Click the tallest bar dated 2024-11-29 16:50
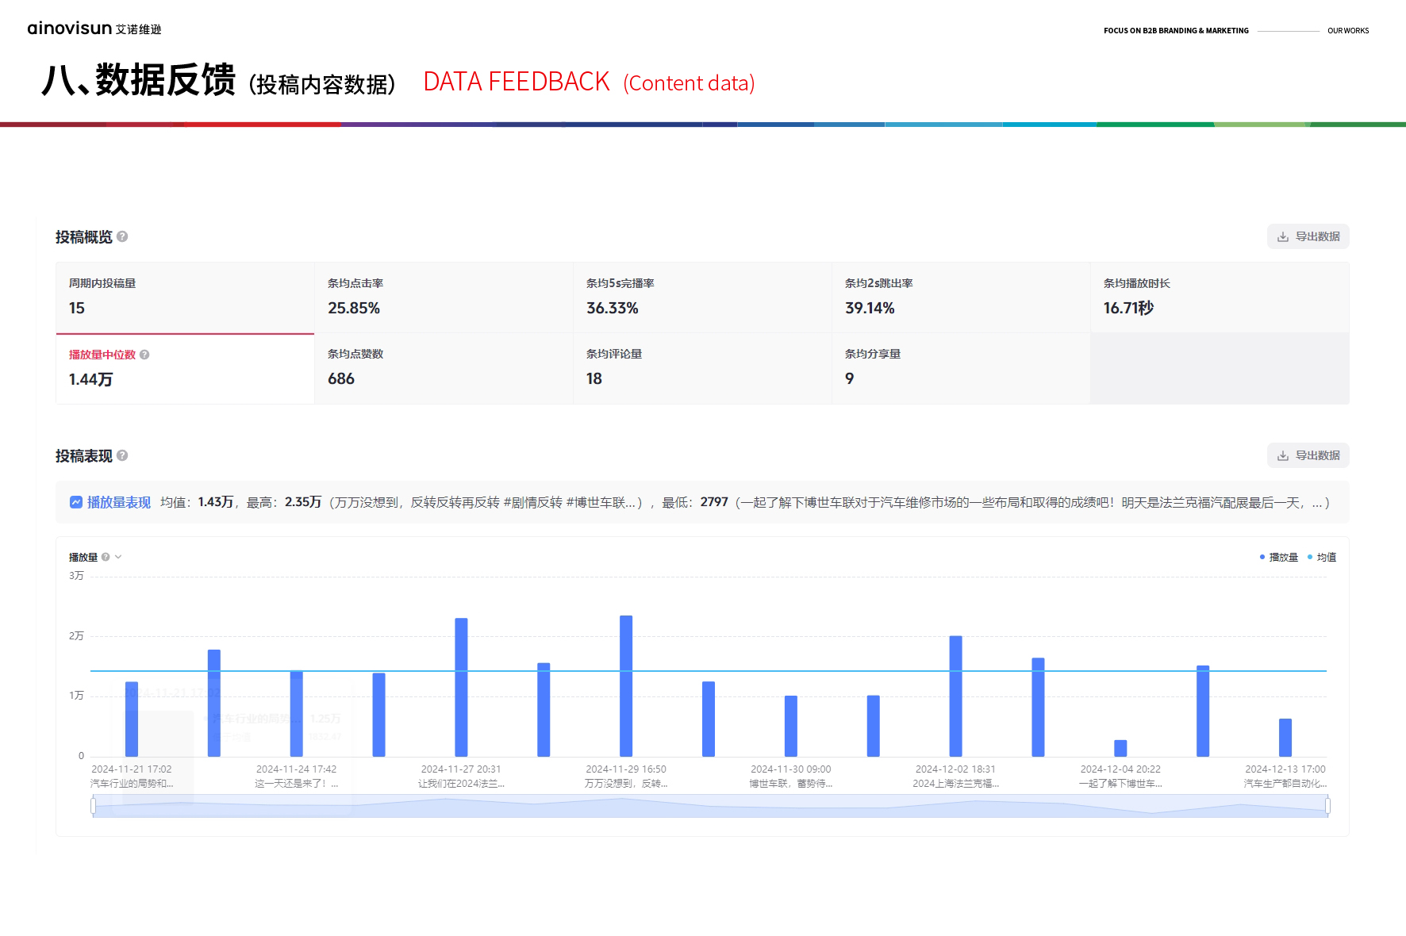Image resolution: width=1406 pixels, height=936 pixels. 626,685
